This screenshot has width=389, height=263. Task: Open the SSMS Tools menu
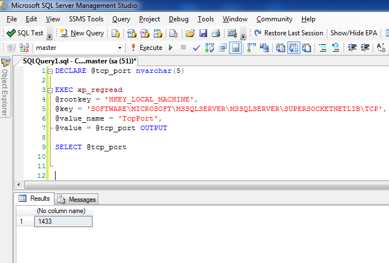pos(86,19)
